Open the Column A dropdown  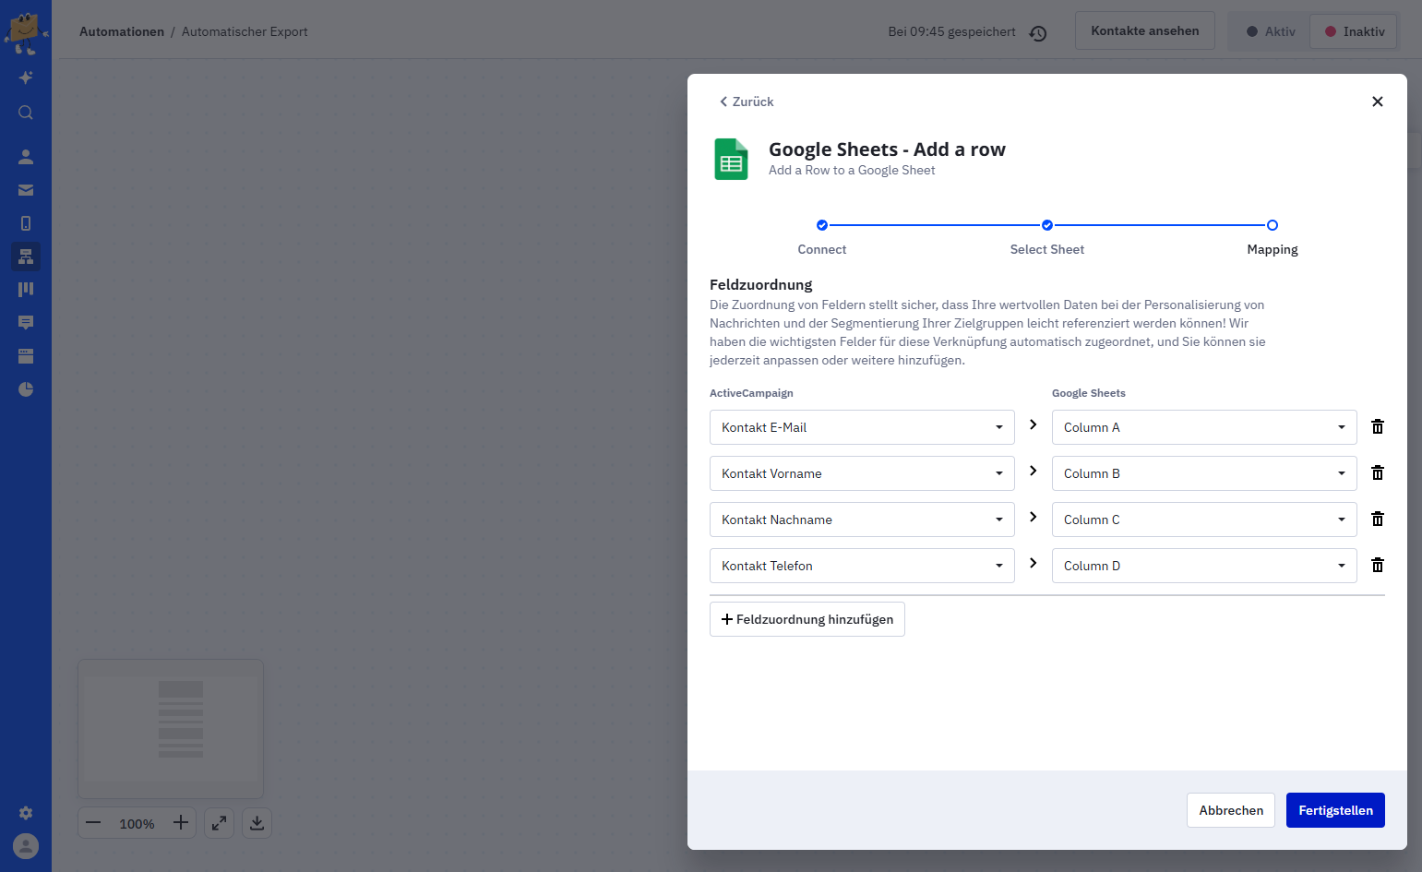1204,427
